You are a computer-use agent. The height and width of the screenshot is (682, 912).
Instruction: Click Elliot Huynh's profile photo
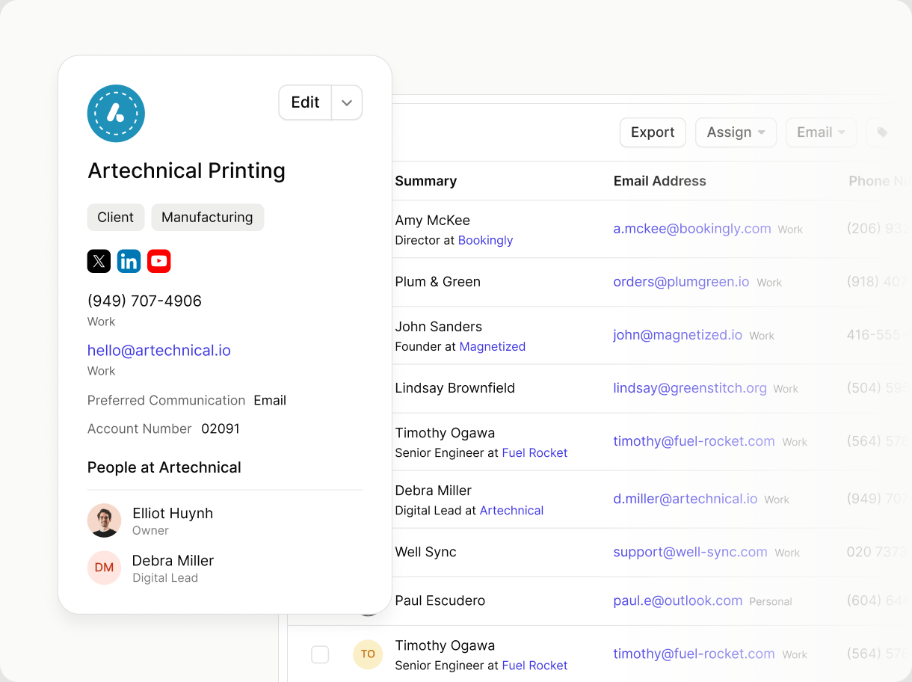point(104,520)
